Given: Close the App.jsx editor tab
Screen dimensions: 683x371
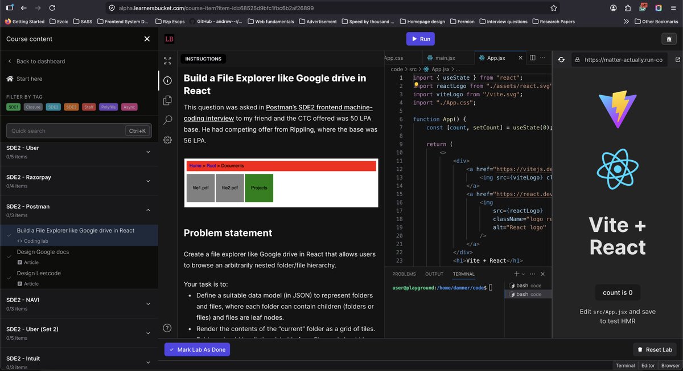Looking at the screenshot, I should [520, 58].
